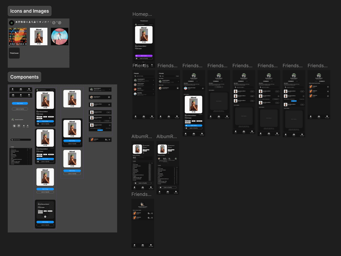341x256 pixels.
Task: Click the 'Components' section label
Action: pyautogui.click(x=24, y=77)
